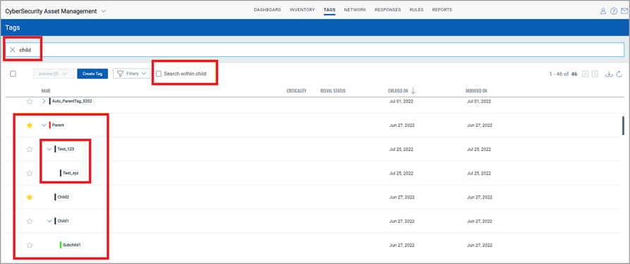Favorite the Auto_ParentTag_3202 tag star
630x264 pixels.
30,101
